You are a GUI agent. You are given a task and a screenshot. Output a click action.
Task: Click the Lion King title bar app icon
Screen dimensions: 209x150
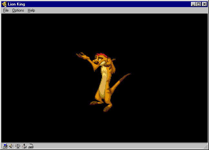4,4
